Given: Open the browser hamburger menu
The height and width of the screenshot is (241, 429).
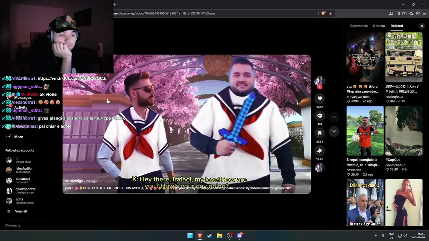Looking at the screenshot, I should pyautogui.click(x=425, y=13).
